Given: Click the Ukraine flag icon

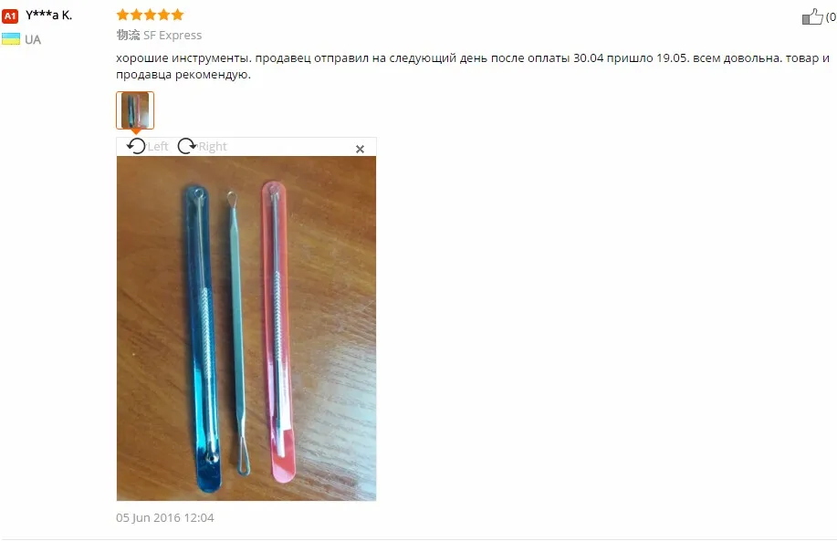Looking at the screenshot, I should point(11,39).
